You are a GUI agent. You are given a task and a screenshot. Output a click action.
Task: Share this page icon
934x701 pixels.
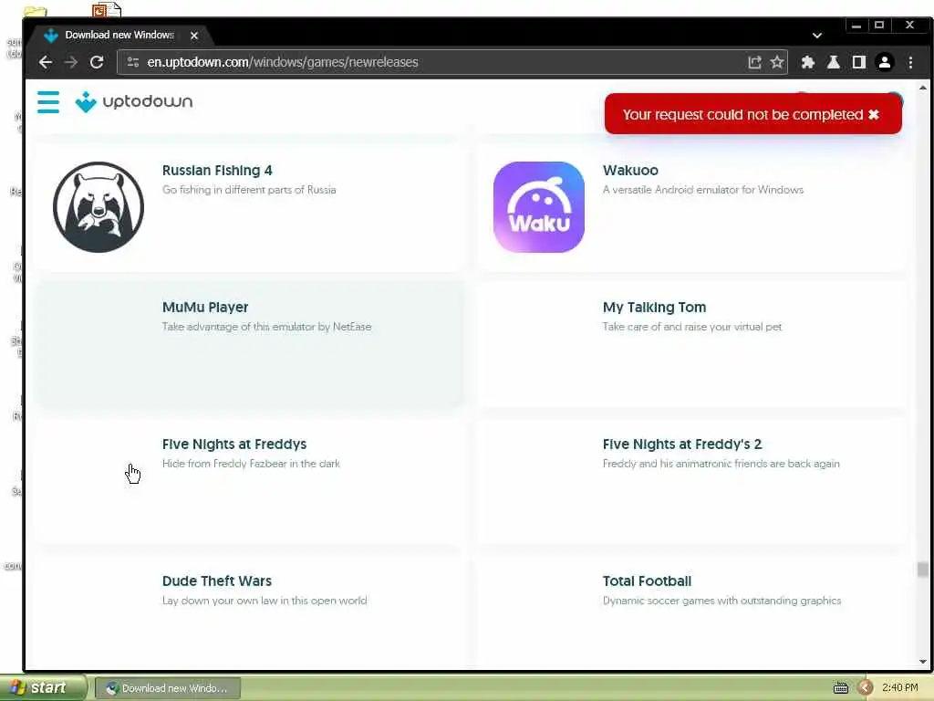click(754, 62)
